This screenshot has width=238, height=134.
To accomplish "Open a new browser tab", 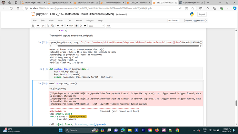I will click(x=208, y=2).
